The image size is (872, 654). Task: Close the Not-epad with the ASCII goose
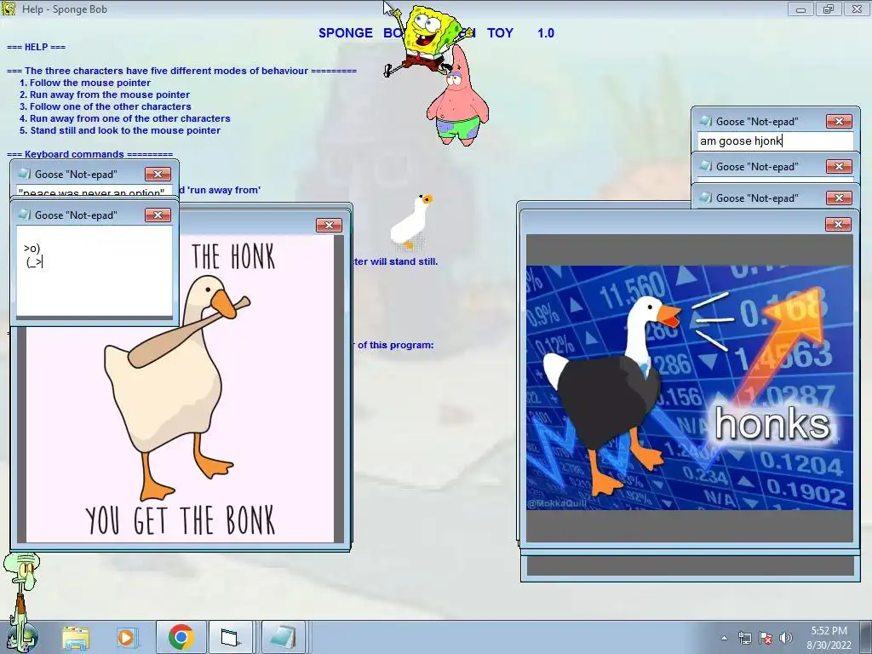158,215
